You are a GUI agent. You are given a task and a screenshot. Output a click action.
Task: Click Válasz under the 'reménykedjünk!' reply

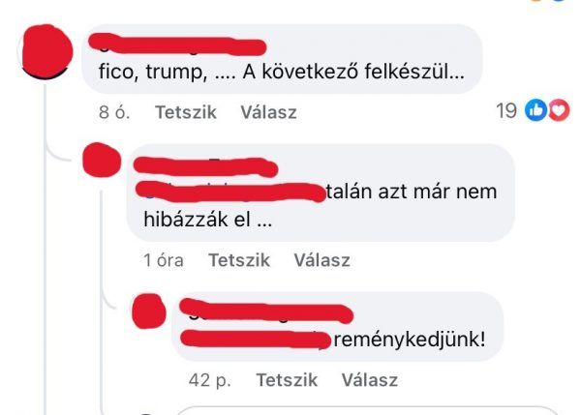[370, 380]
